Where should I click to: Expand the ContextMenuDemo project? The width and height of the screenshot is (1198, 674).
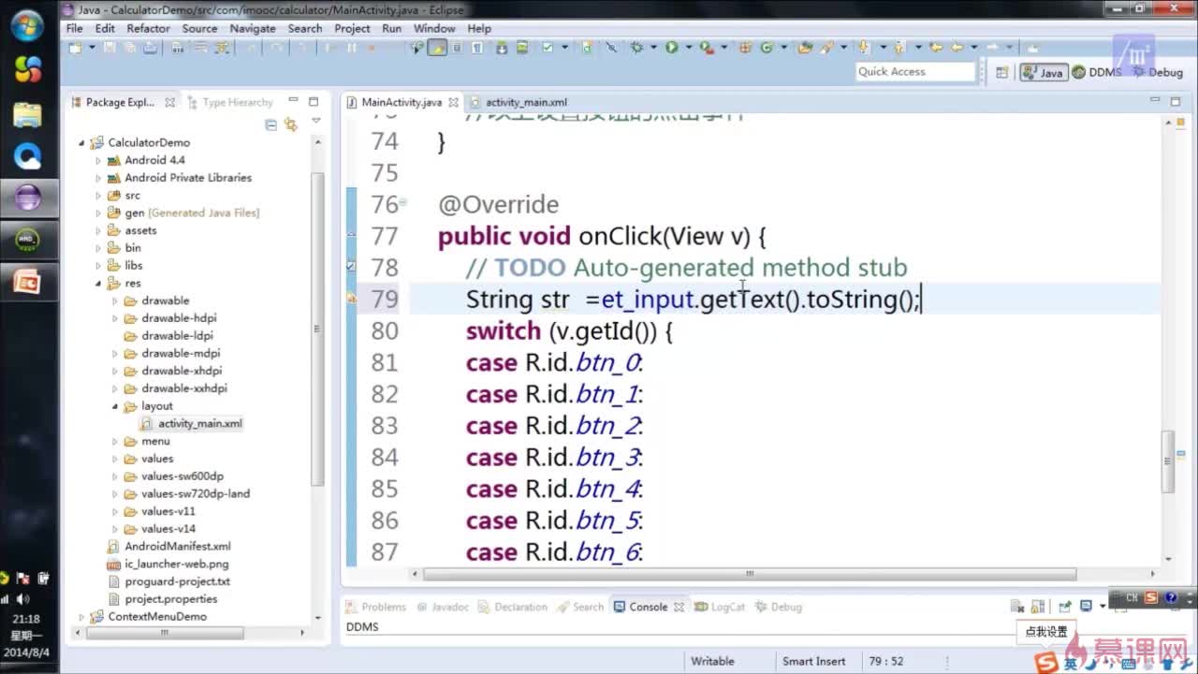81,617
